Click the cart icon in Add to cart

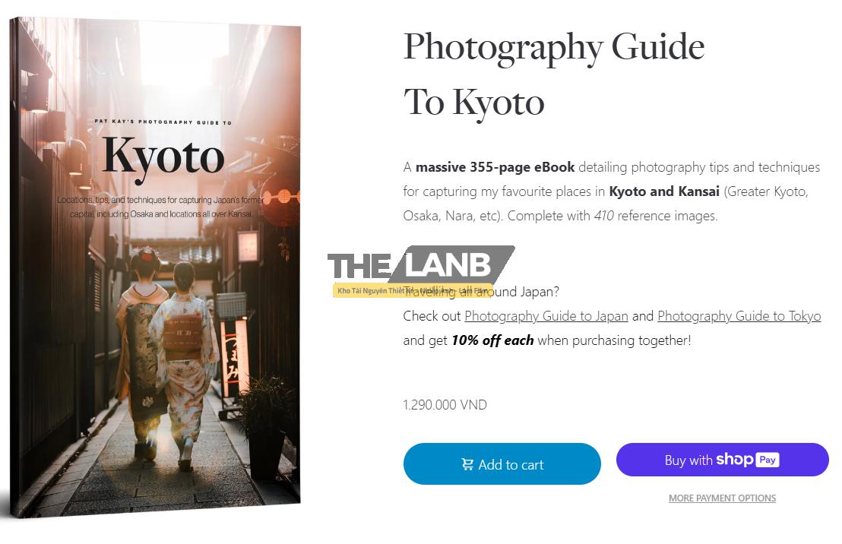[467, 464]
